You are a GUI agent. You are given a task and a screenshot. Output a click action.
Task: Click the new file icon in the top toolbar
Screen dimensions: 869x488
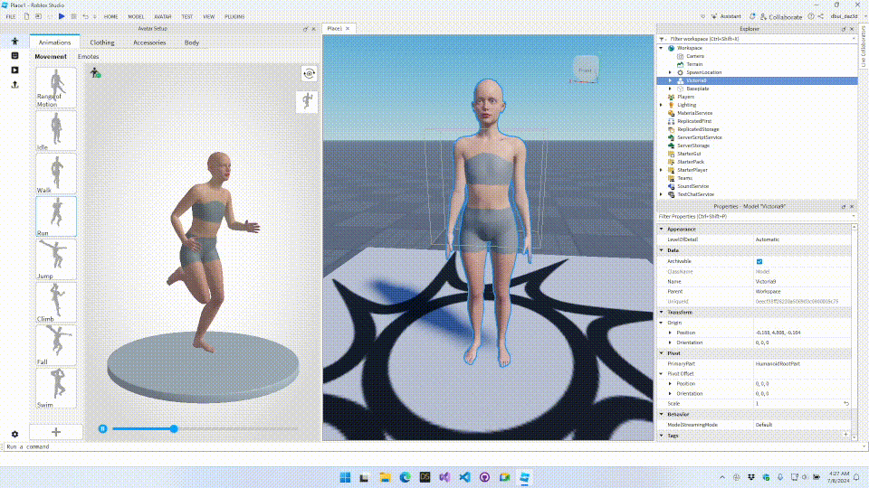(26, 16)
